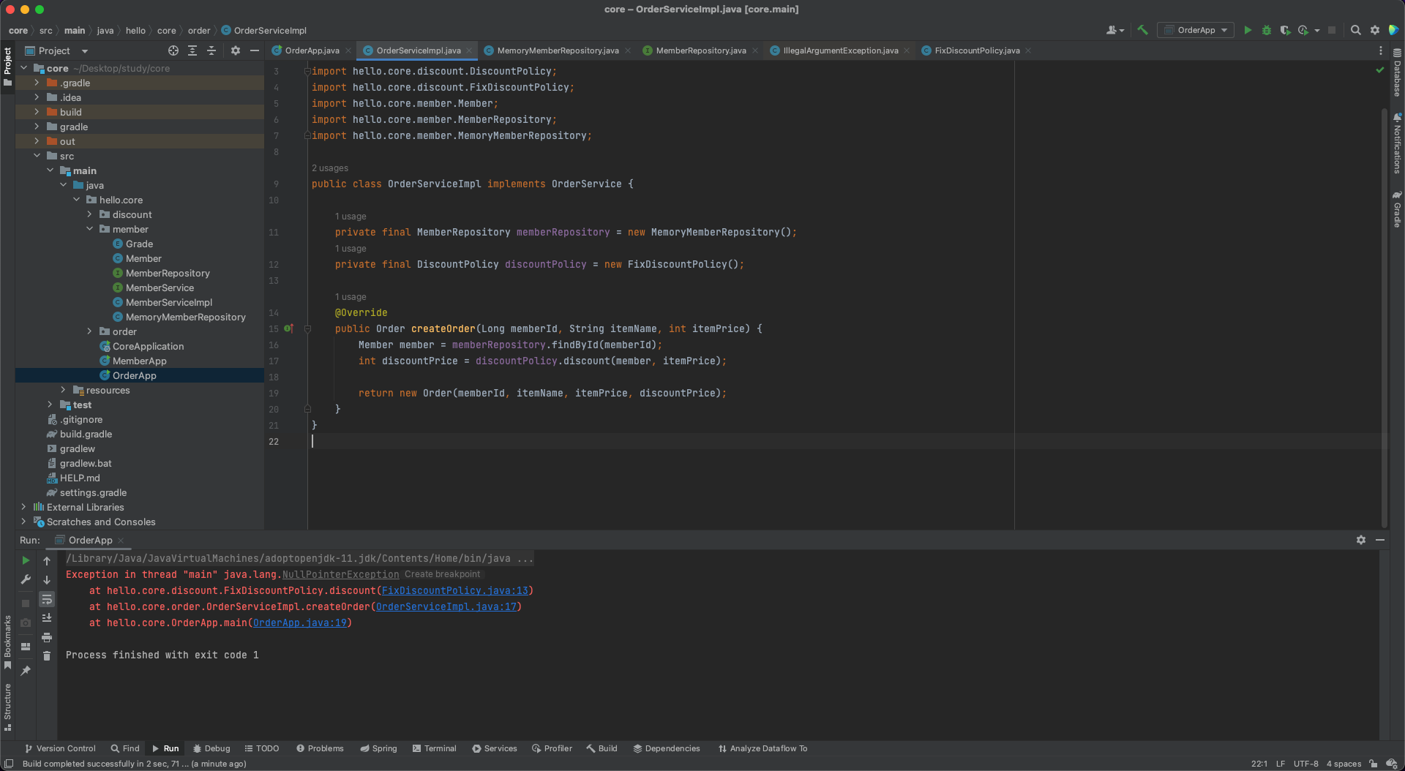This screenshot has height=771, width=1405.
Task: Open the OrderApp run configuration dropdown
Action: tap(1195, 30)
